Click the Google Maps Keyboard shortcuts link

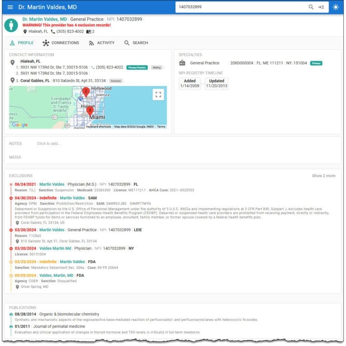(x=99, y=127)
